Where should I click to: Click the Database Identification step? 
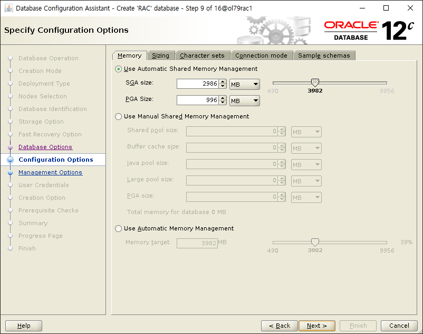[53, 109]
